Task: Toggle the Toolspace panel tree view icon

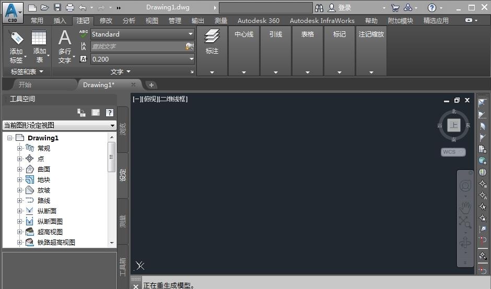Action: [81, 113]
